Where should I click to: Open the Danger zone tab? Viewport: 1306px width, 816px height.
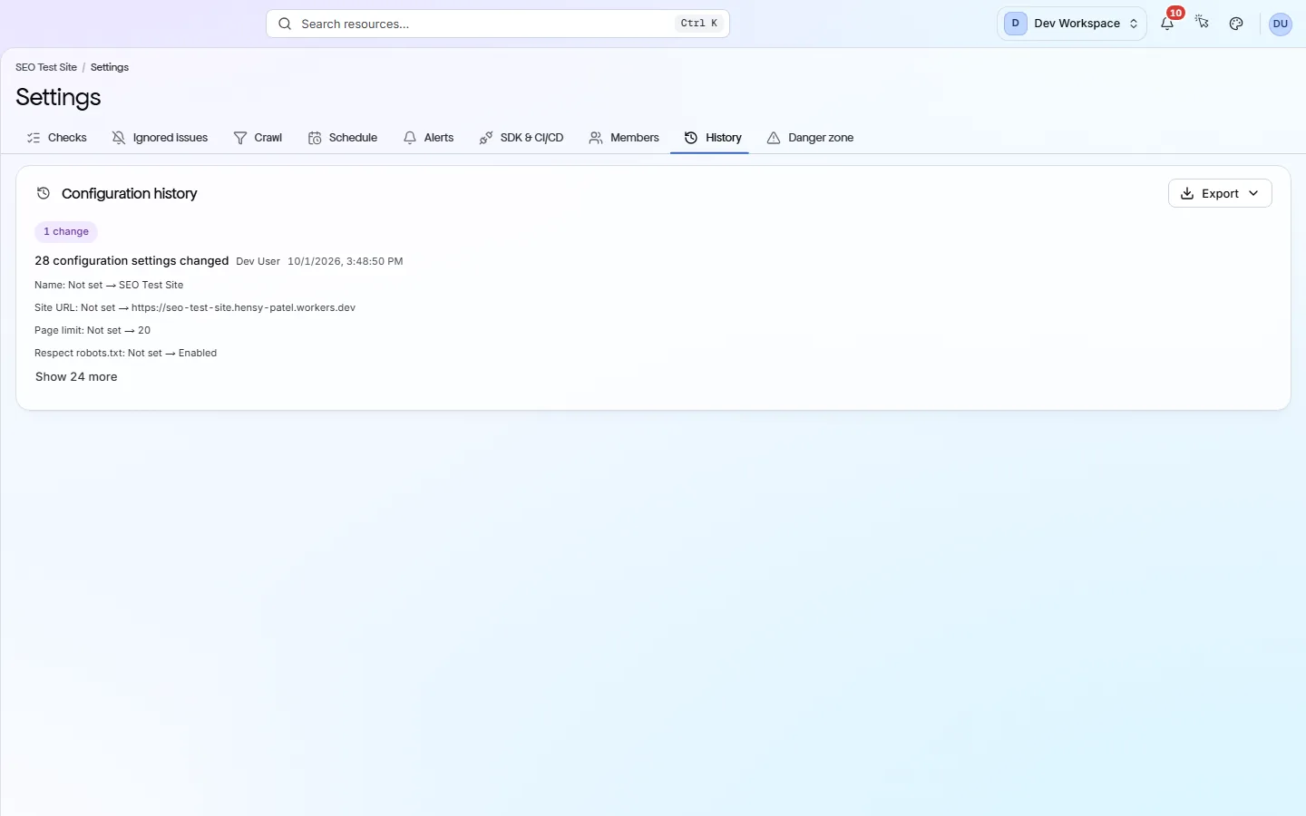(810, 138)
